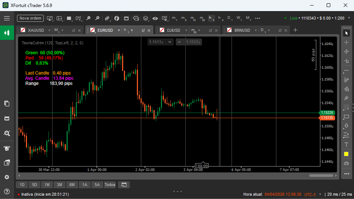The width and height of the screenshot is (354, 199).
Task: Switch to the DJIUSD chart tab
Action: point(173,30)
